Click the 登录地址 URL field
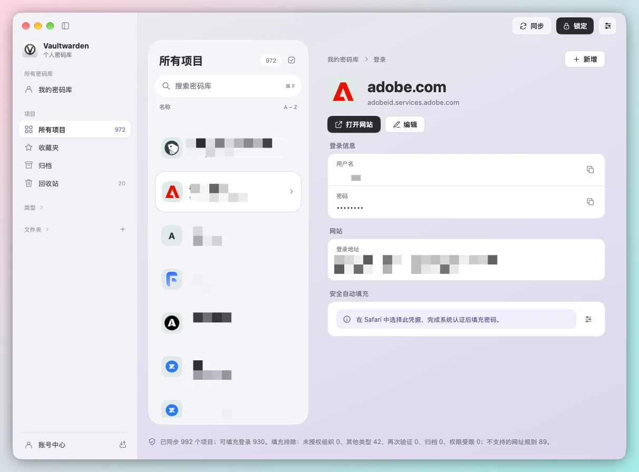The image size is (639, 472). coord(466,260)
